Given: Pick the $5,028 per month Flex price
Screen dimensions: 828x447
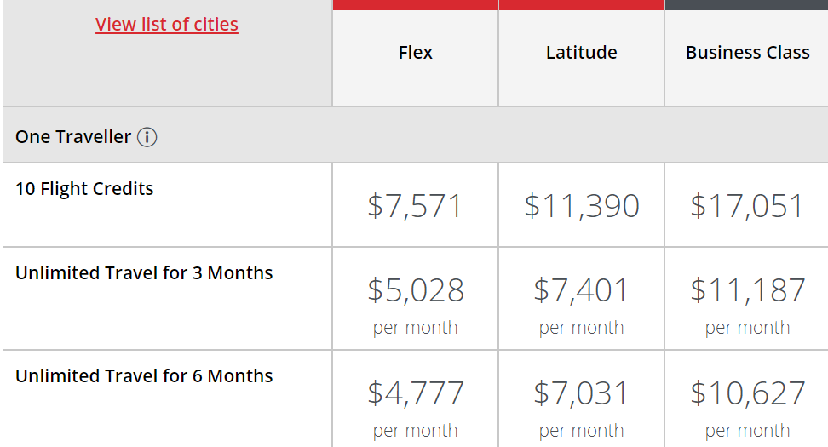Looking at the screenshot, I should 416,290.
